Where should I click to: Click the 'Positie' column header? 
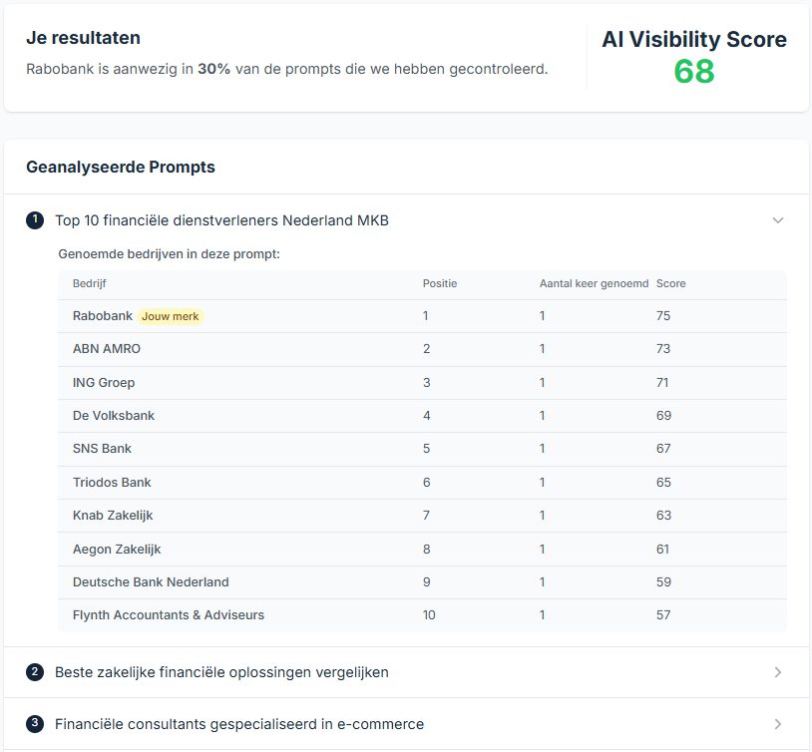point(439,284)
